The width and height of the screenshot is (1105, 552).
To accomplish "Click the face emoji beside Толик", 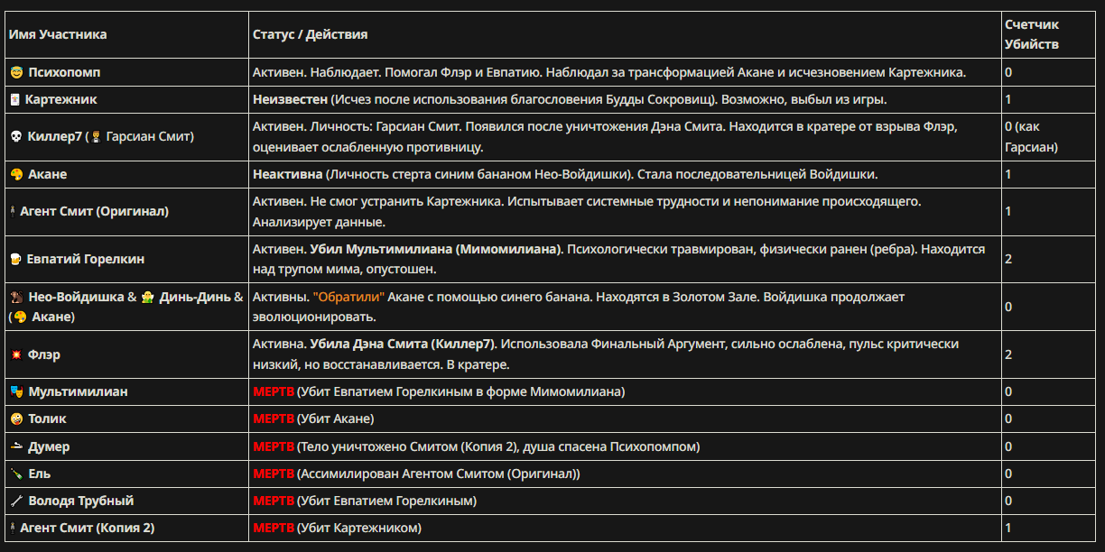I will 16,419.
